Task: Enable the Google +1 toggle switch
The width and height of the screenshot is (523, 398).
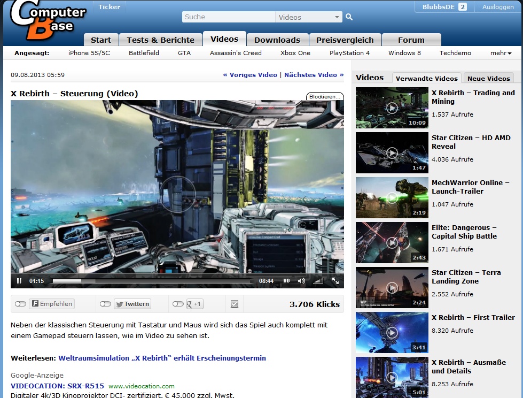Action: 177,304
